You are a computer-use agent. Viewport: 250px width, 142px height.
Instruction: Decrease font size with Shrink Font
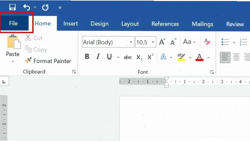(x=173, y=42)
